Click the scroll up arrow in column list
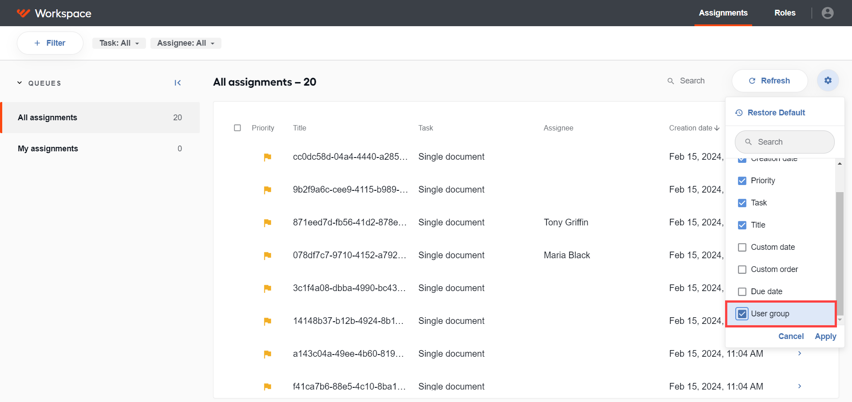The width and height of the screenshot is (852, 402). tap(840, 164)
